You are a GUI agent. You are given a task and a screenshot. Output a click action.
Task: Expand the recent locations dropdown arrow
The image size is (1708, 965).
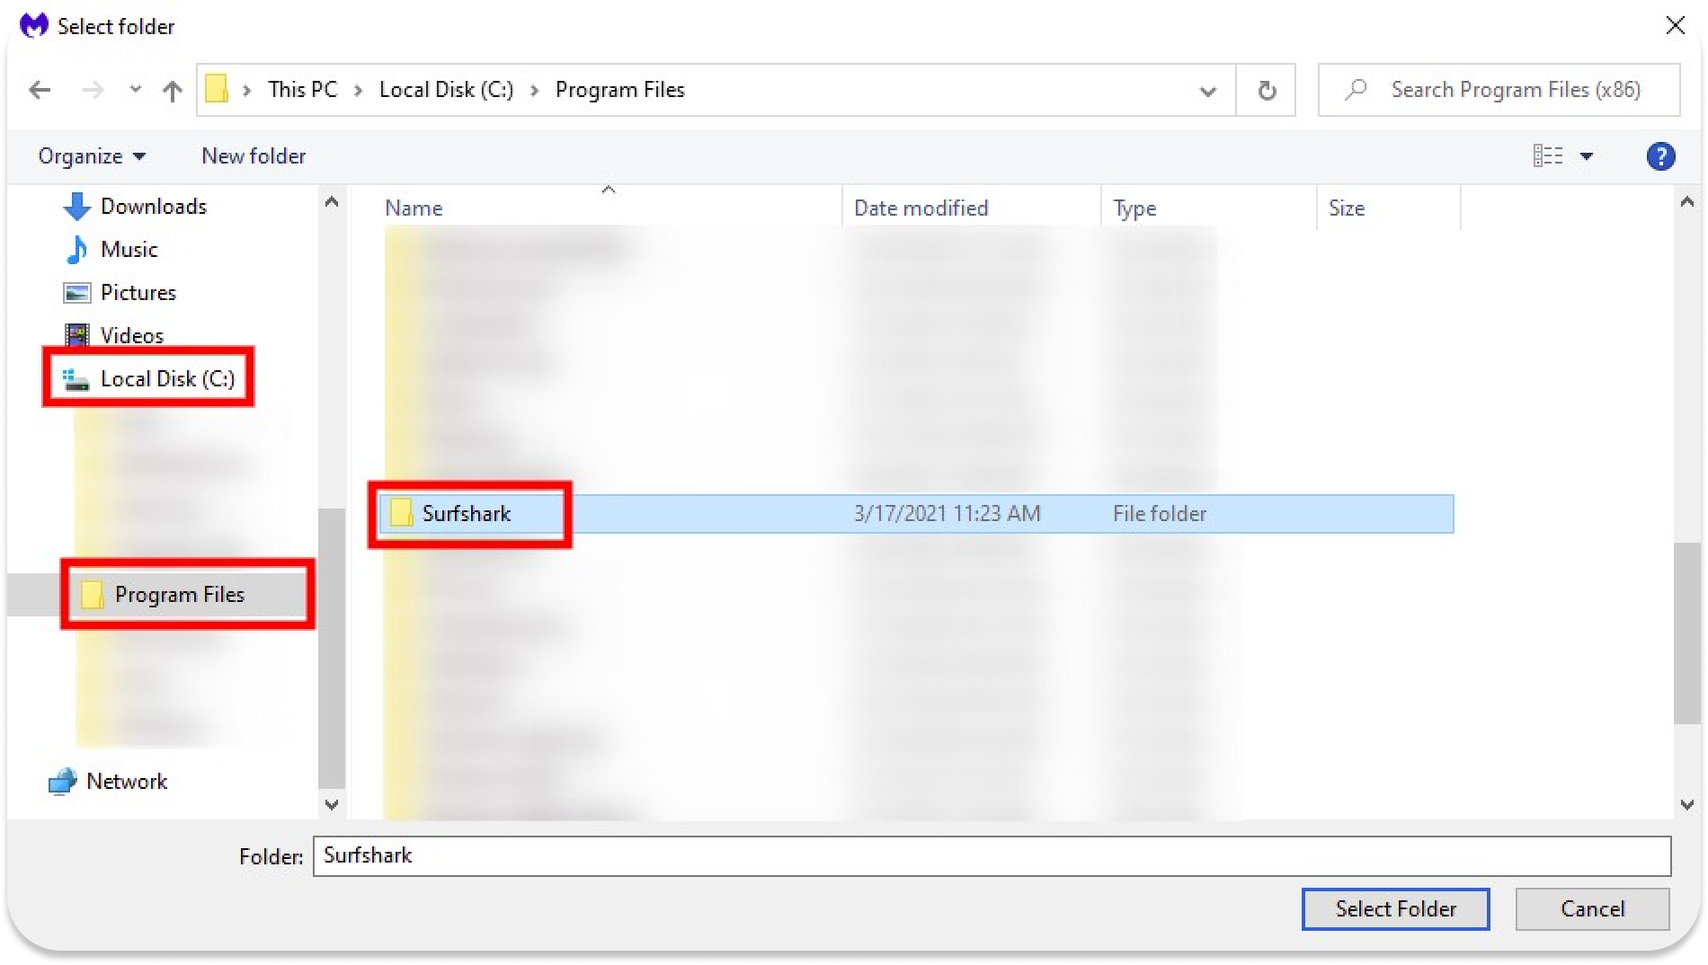tap(135, 90)
